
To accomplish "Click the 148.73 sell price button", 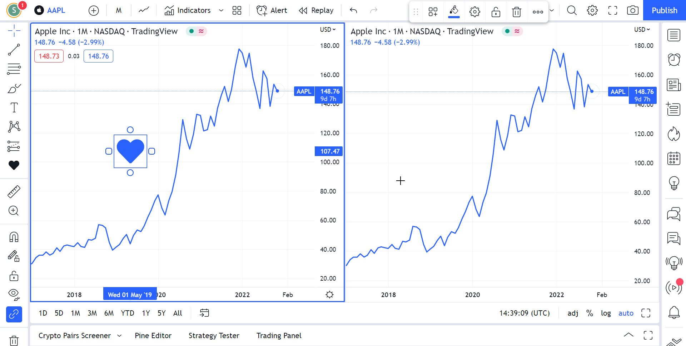I will pos(49,56).
